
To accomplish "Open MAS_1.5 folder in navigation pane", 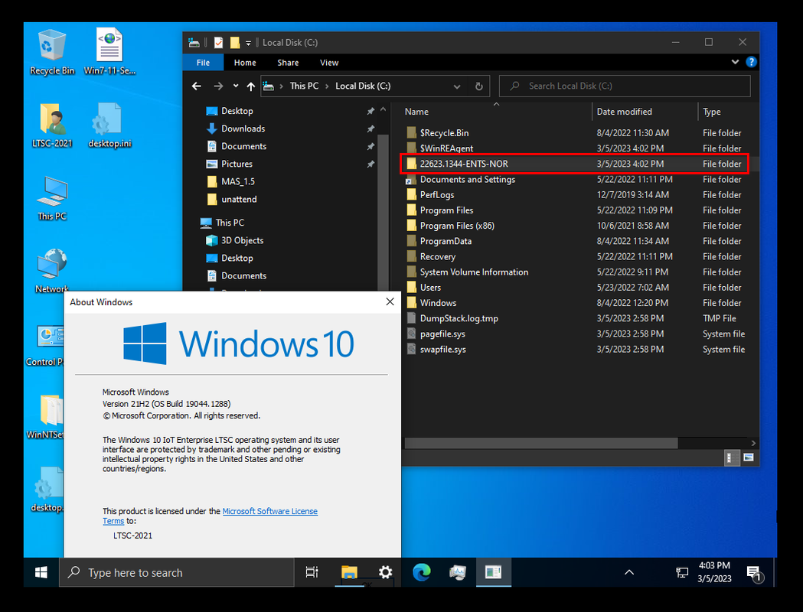I will [x=237, y=181].
